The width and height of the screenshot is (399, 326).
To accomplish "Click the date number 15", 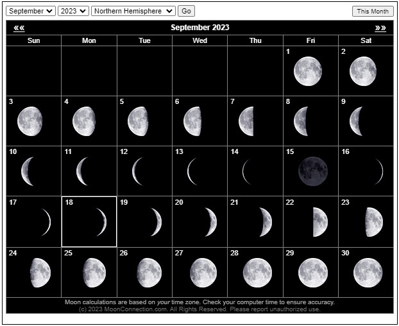I will point(290,151).
